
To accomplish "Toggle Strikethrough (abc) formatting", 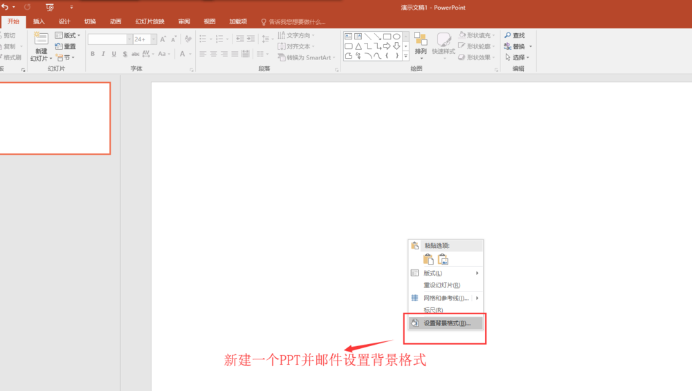I will pyautogui.click(x=135, y=54).
